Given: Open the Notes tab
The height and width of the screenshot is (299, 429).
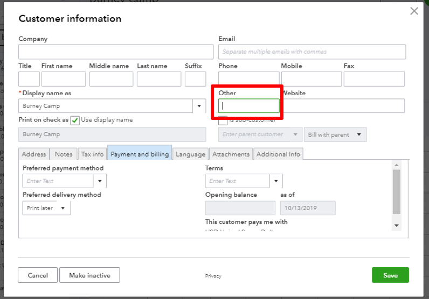Looking at the screenshot, I should coord(64,154).
